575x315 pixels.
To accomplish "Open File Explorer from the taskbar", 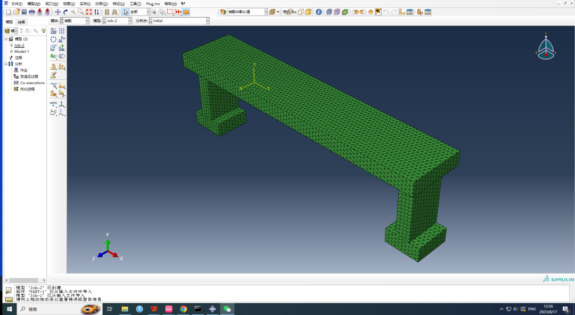I will pyautogui.click(x=125, y=309).
